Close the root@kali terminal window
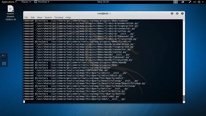This screenshot has width=206, height=116. coord(182,14)
